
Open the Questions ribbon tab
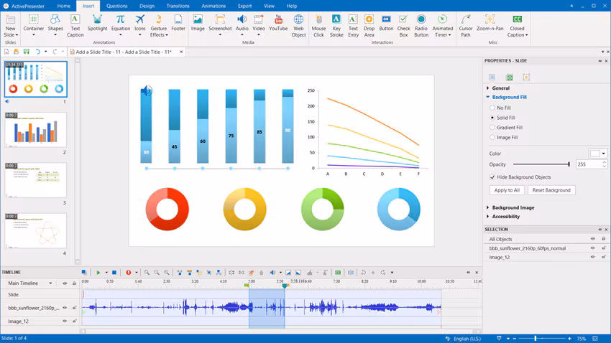coord(117,6)
